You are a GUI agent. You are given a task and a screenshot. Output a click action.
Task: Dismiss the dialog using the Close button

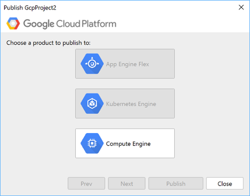(225, 183)
